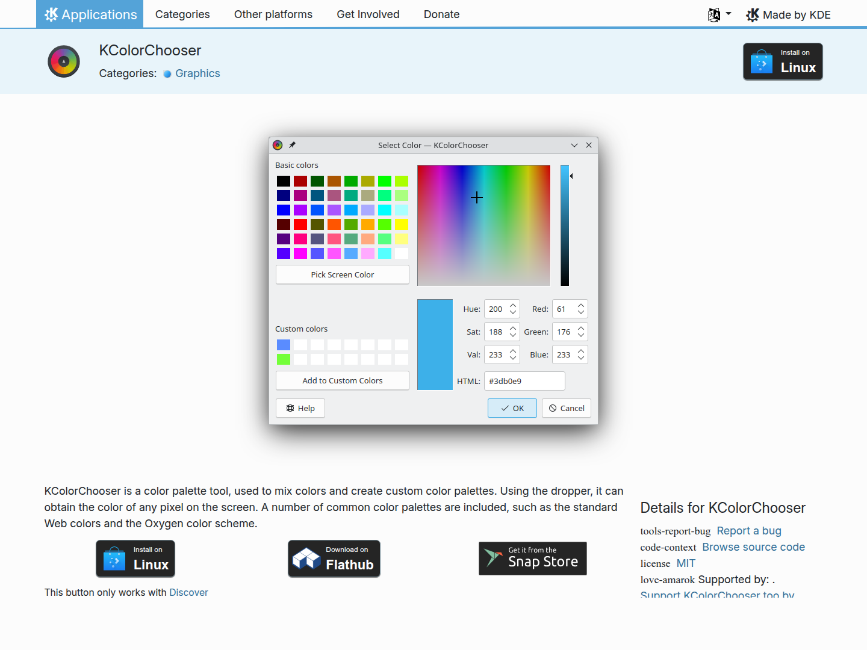Go to Applications tab in navbar

click(90, 14)
